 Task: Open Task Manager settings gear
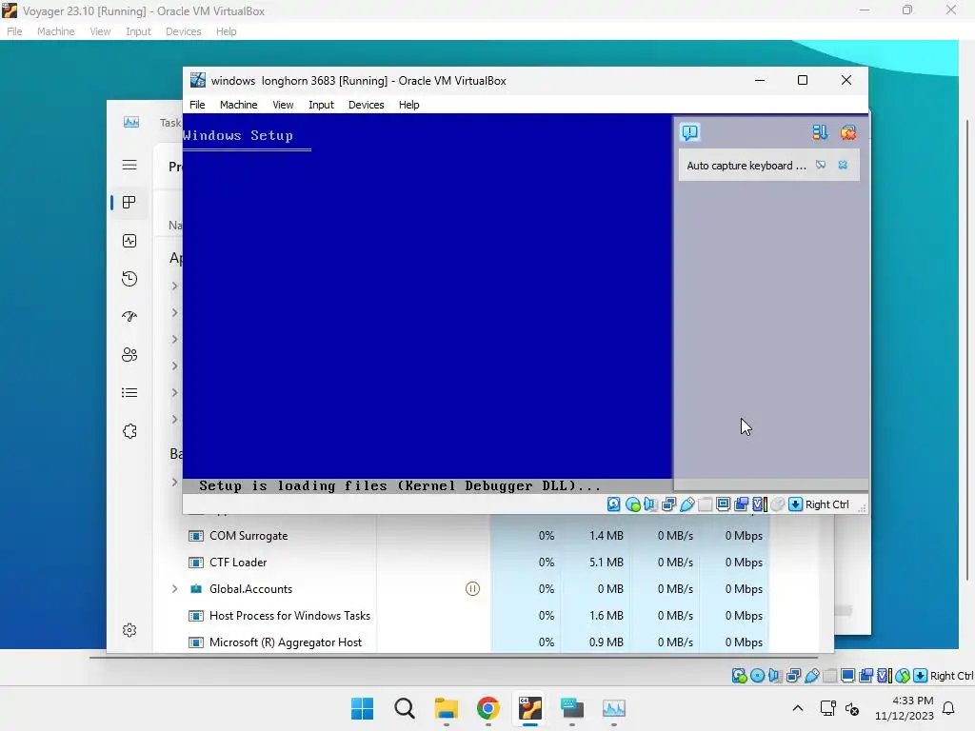(129, 630)
